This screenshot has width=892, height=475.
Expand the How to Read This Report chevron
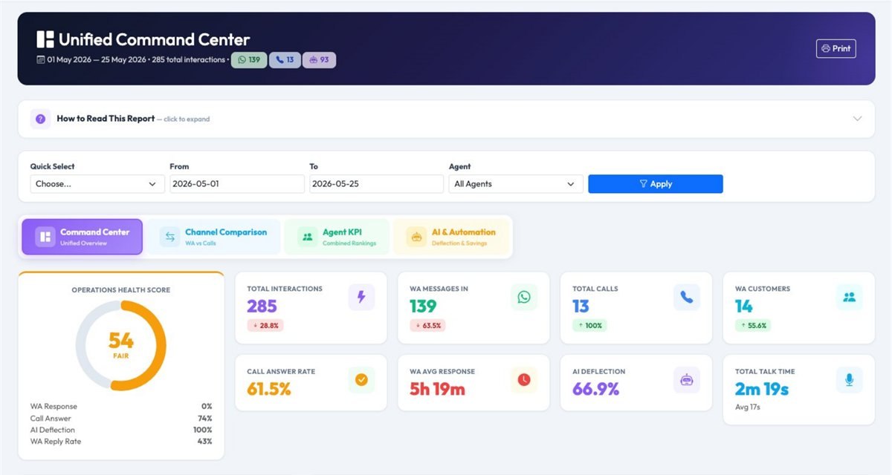coord(857,119)
